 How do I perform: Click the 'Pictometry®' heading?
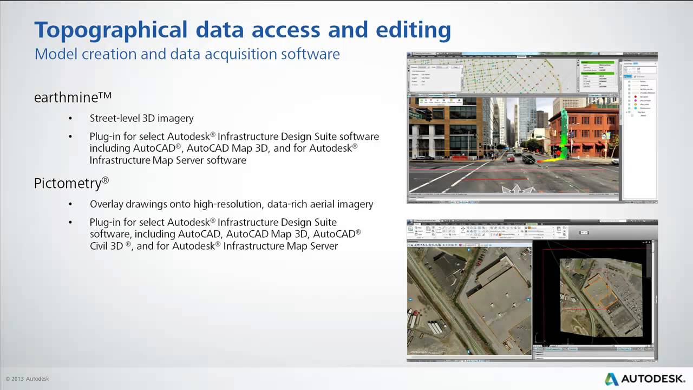(71, 183)
